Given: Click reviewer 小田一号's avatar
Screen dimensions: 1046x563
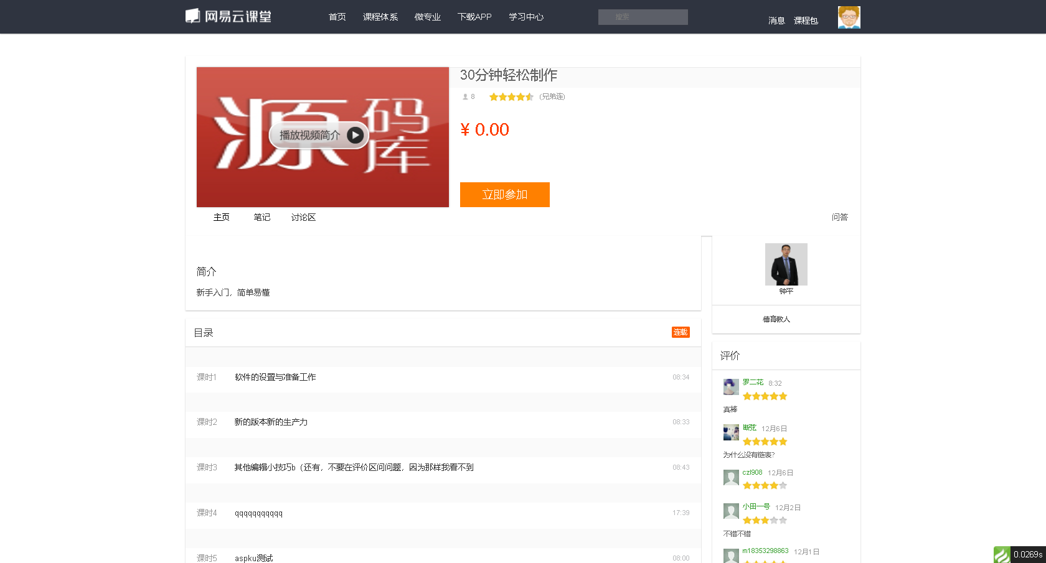Looking at the screenshot, I should pyautogui.click(x=731, y=511).
